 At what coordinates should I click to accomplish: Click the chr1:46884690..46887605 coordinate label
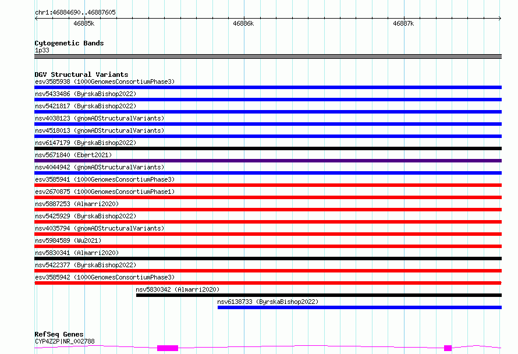point(75,12)
